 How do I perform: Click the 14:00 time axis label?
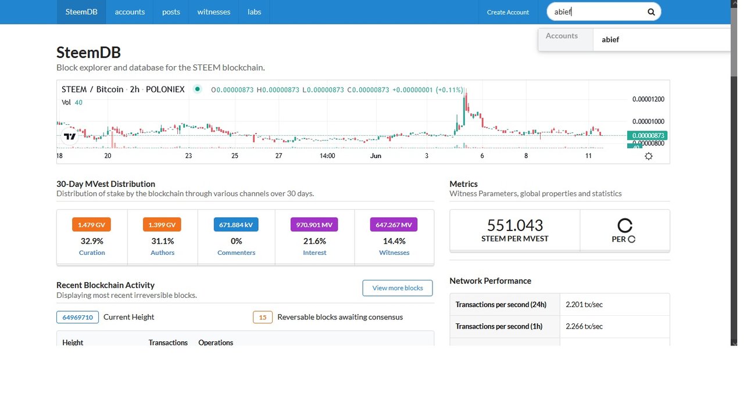[327, 156]
